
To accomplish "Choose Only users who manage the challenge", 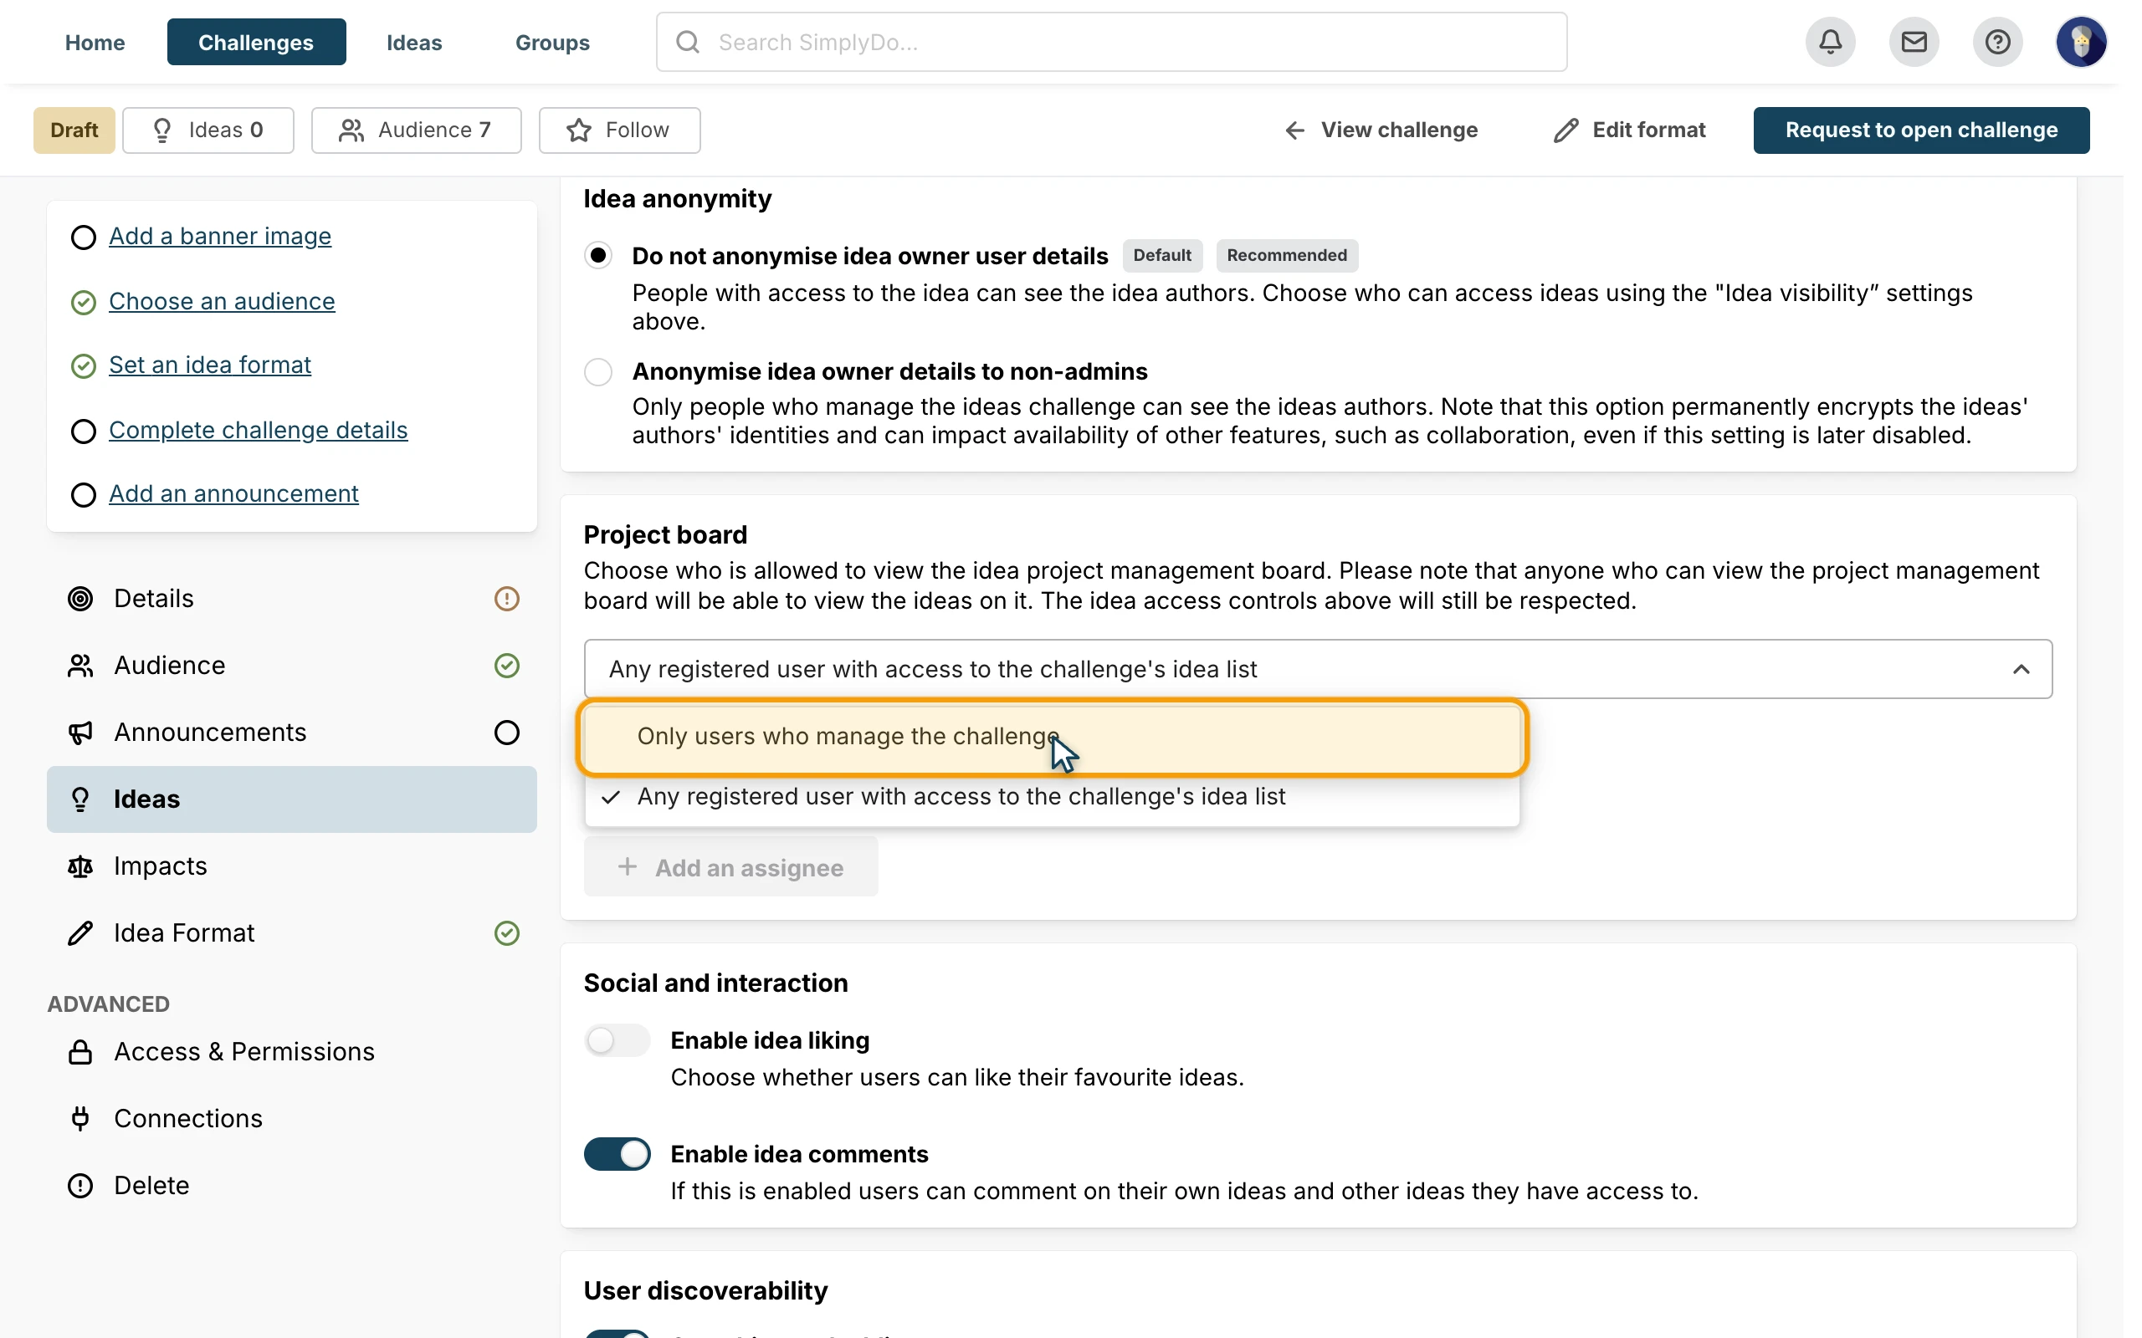I will [1053, 737].
